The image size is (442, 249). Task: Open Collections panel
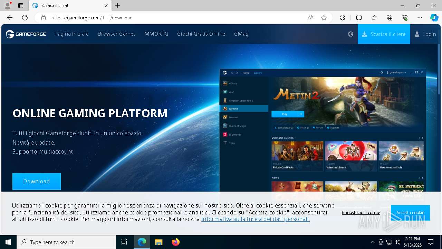[390, 18]
